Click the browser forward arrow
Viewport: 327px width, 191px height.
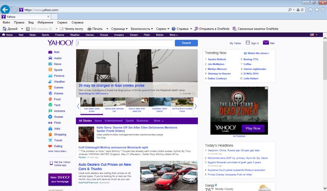tap(14, 10)
